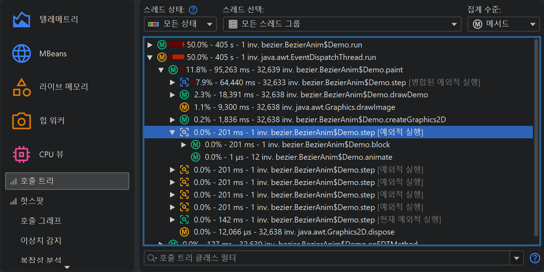544x272 pixels.
Task: Click the help icon next to 스레드 상태
Action: 193,10
